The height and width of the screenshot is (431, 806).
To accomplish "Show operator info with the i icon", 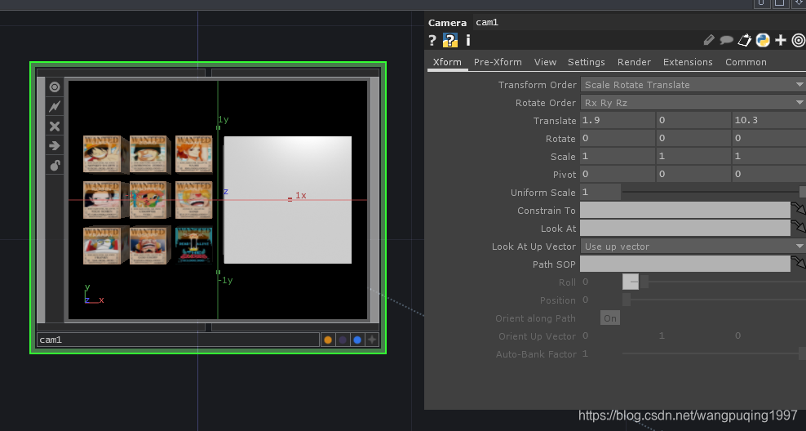I will [x=467, y=40].
